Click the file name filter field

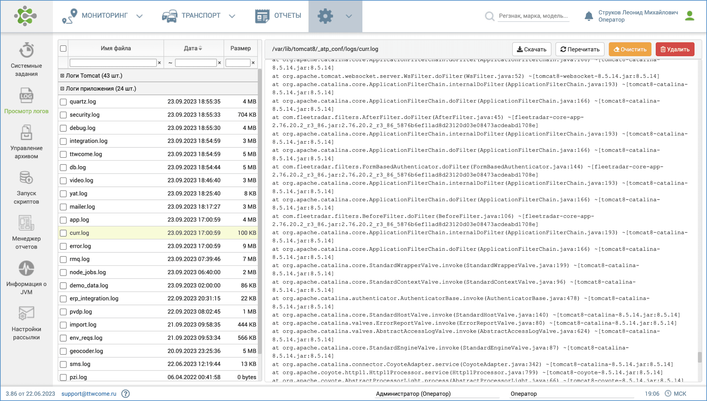pos(113,63)
